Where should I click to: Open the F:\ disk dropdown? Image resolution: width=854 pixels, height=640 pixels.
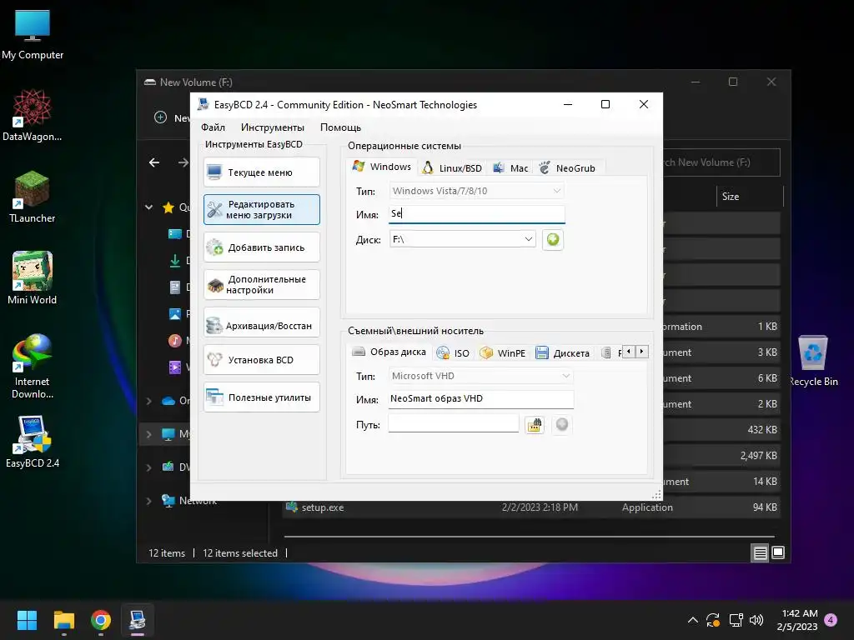click(462, 239)
